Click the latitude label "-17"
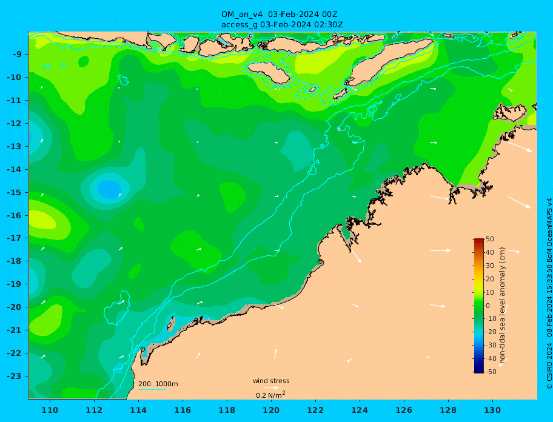This screenshot has height=422, width=553. [x=15, y=238]
